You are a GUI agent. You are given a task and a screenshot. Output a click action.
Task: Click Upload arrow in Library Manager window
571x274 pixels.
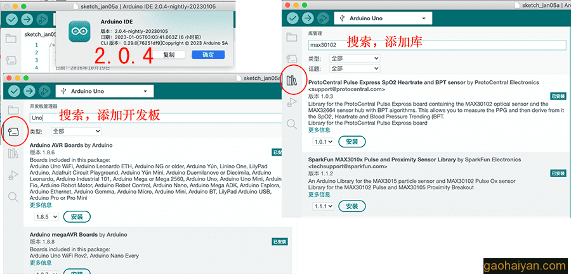[308, 18]
